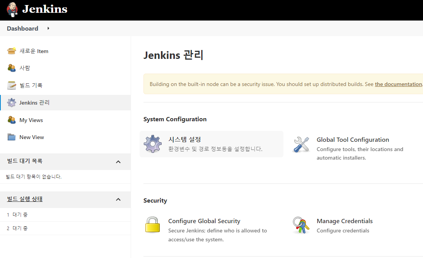Click the Jenkins title text in header

point(45,9)
